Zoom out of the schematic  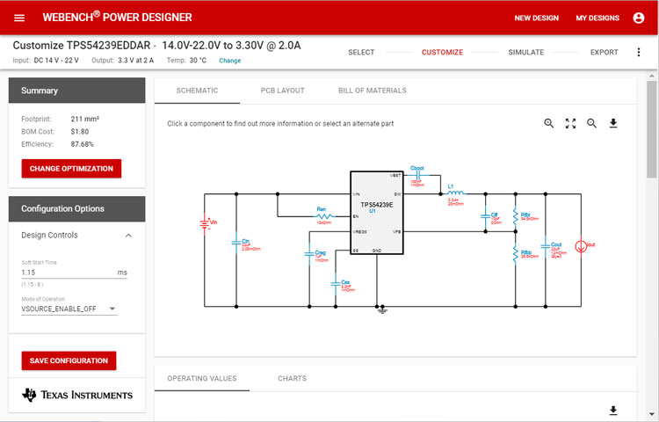[591, 123]
